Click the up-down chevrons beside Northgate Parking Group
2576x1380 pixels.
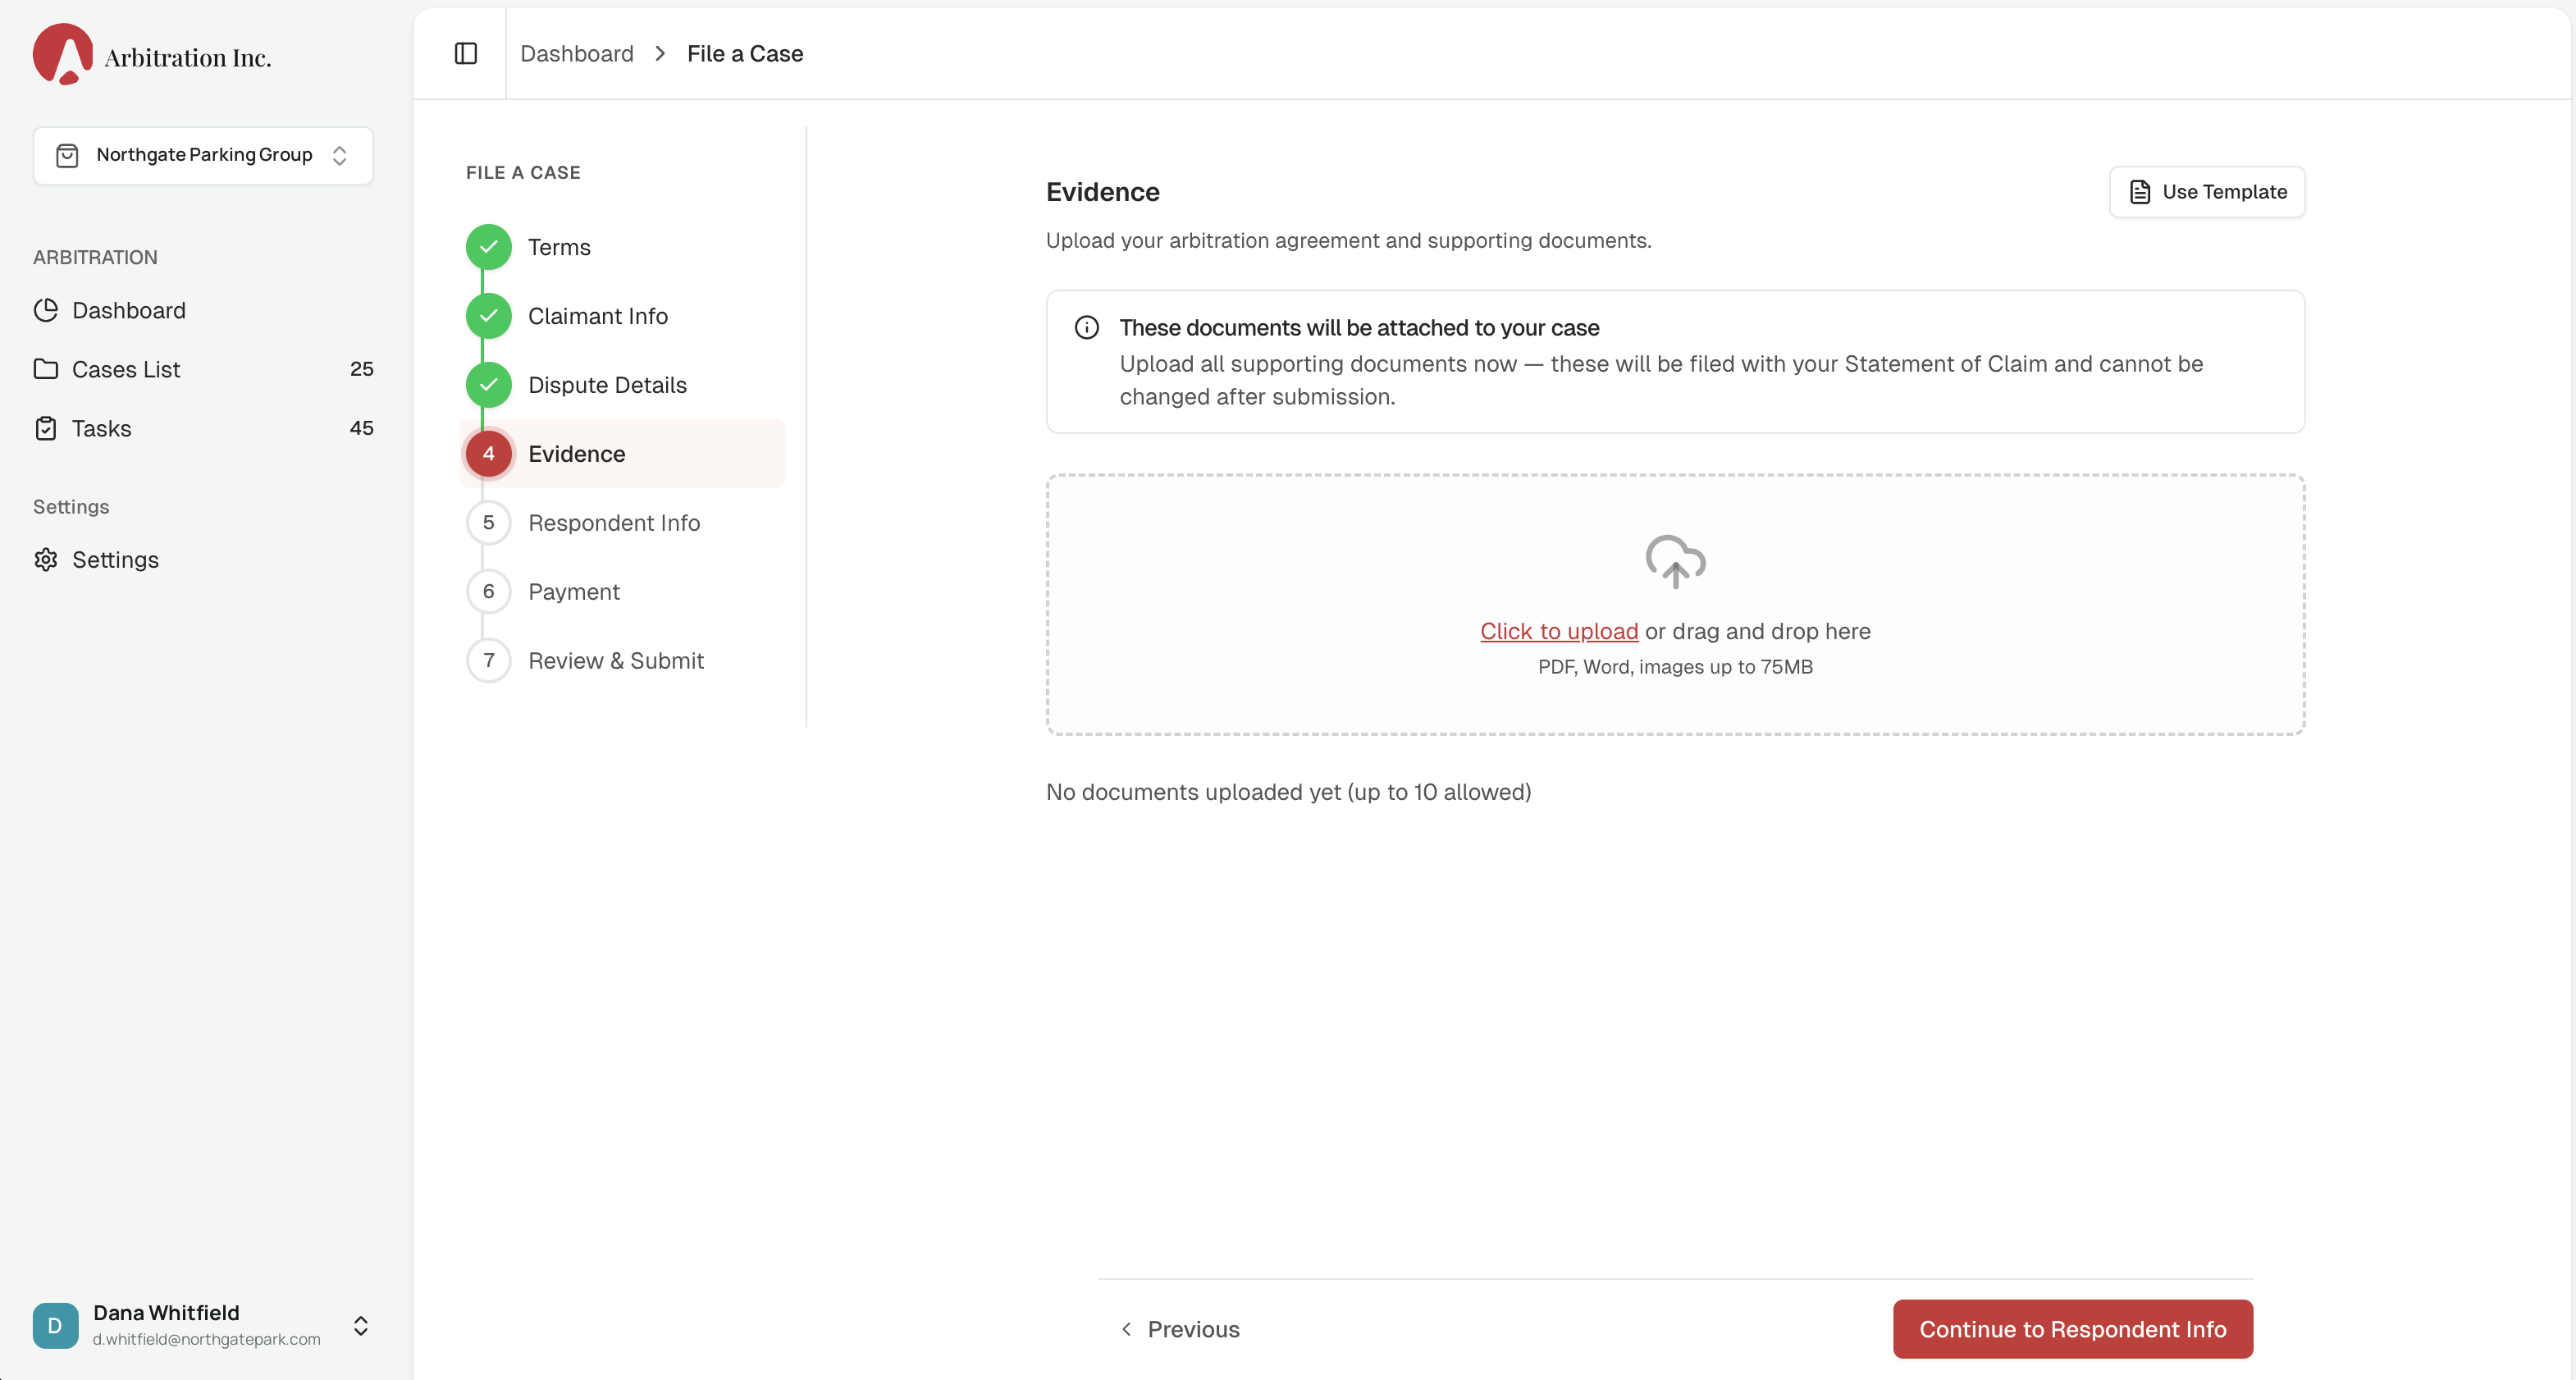tap(340, 155)
